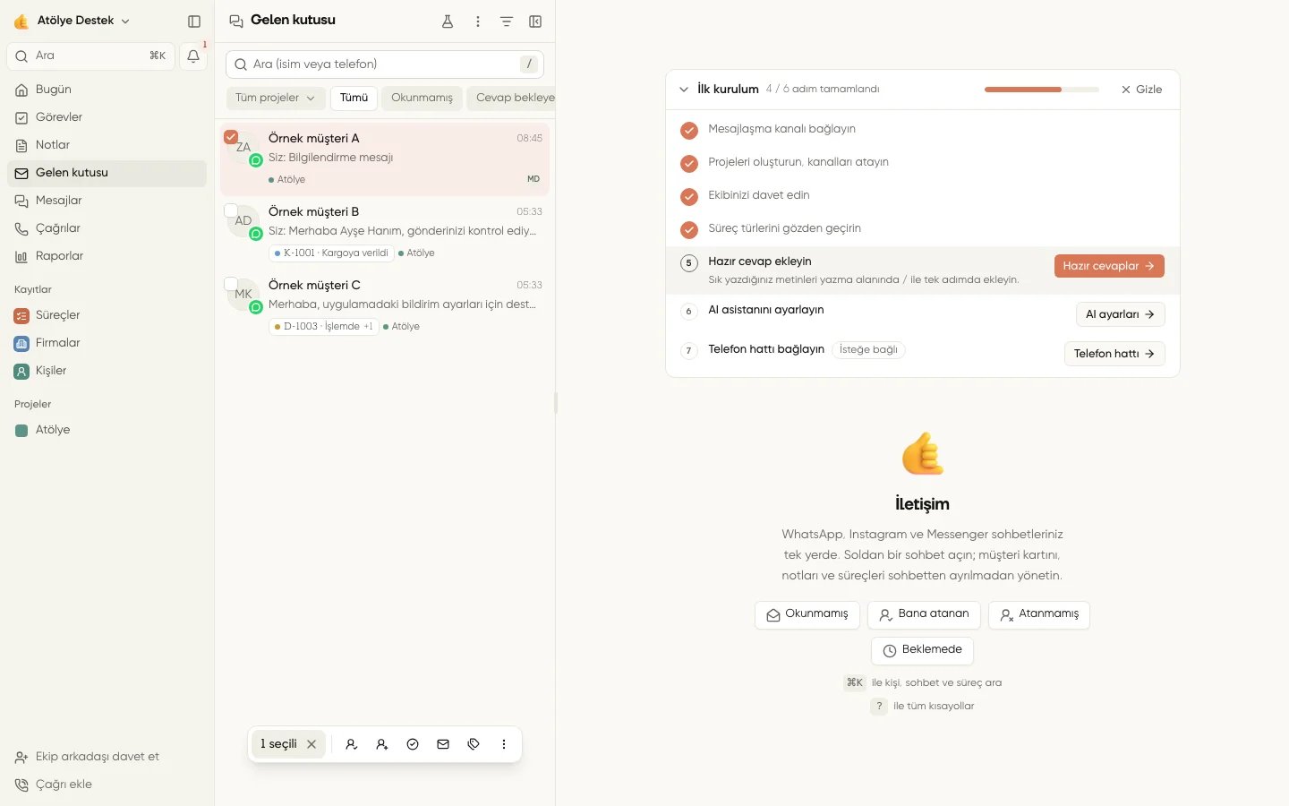Expand the '+1' extra tag on Örnek müşteri C
Image resolution: width=1289 pixels, height=806 pixels.
pos(368,327)
